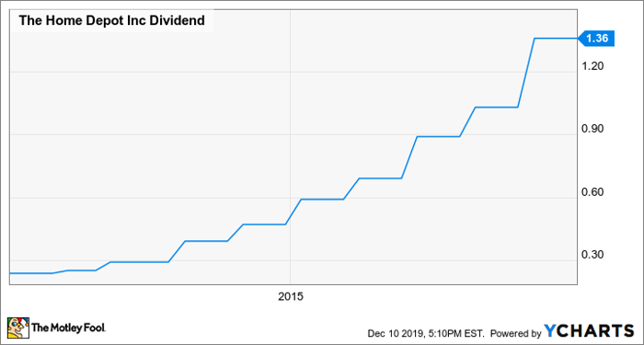The height and width of the screenshot is (345, 644).
Task: Click the "Powered by" text
Action: click(516, 332)
